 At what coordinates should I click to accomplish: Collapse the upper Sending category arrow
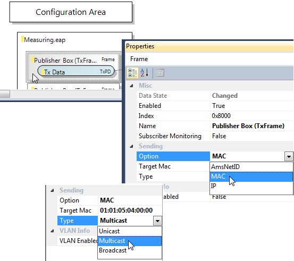click(x=131, y=146)
